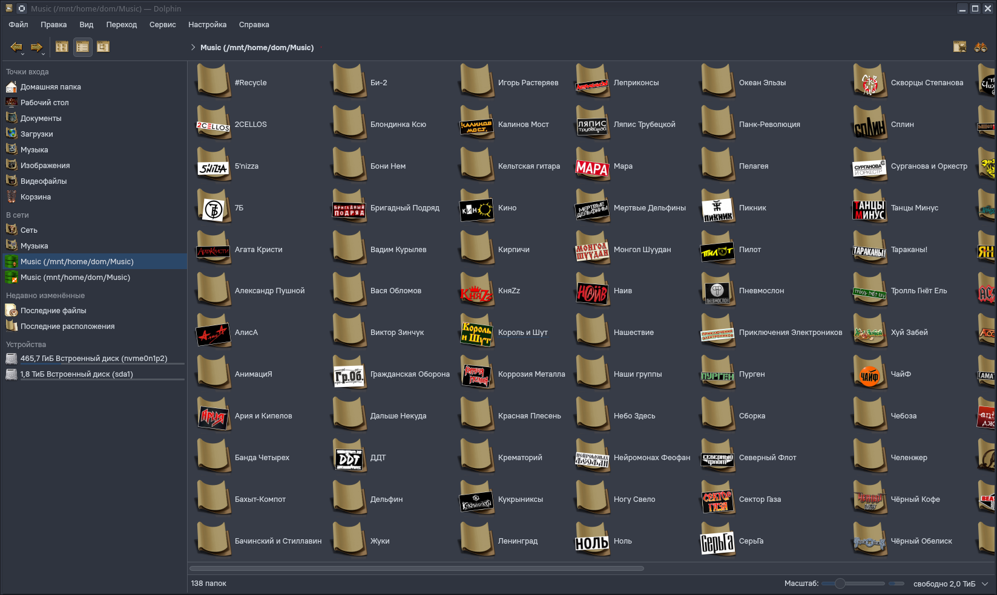
Task: Click the split view icon in toolbar
Action: pyautogui.click(x=959, y=47)
